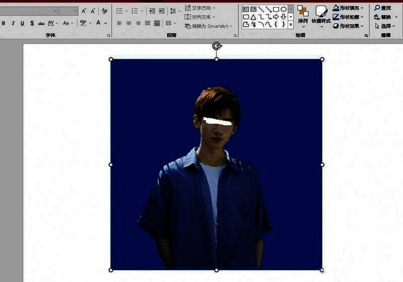Click the increase font size icon
403x282 pixels.
click(x=84, y=11)
